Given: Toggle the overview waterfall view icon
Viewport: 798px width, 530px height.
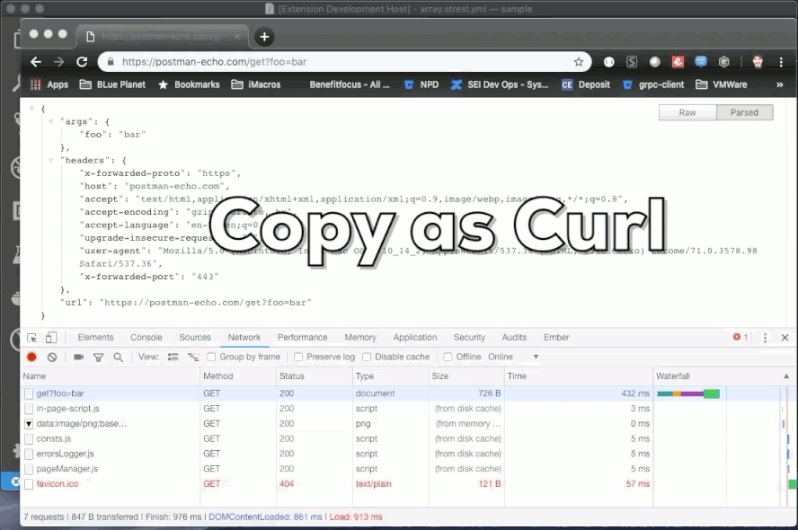Looking at the screenshot, I should pyautogui.click(x=193, y=357).
